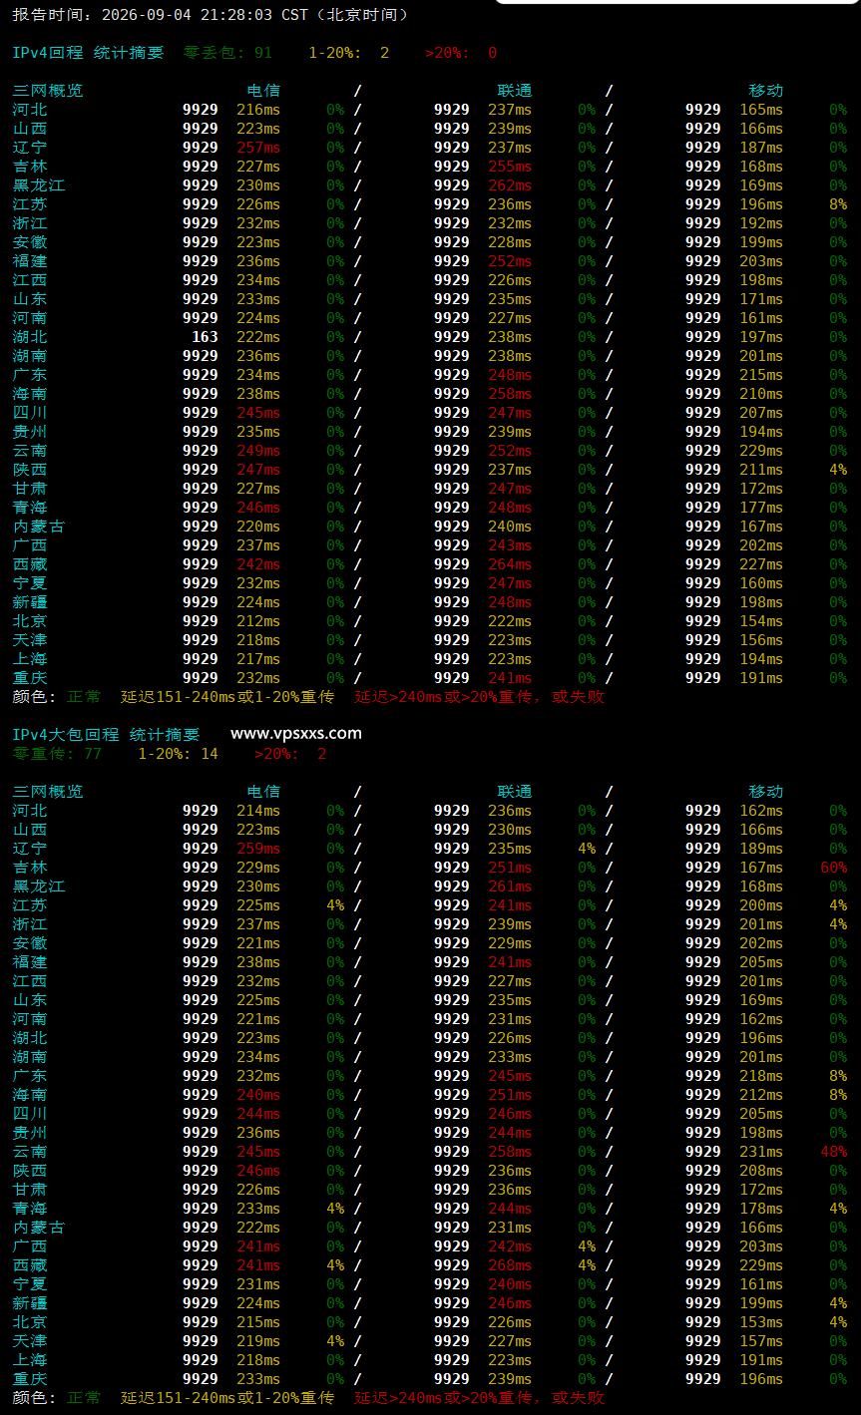Click 4% 联通 retransmit for 辽宁 in 大包回程
The width and height of the screenshot is (861, 1415).
587,849
